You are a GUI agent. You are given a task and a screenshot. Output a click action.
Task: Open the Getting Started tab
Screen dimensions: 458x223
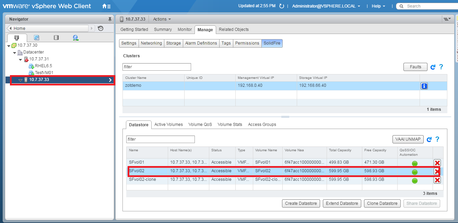[134, 30]
